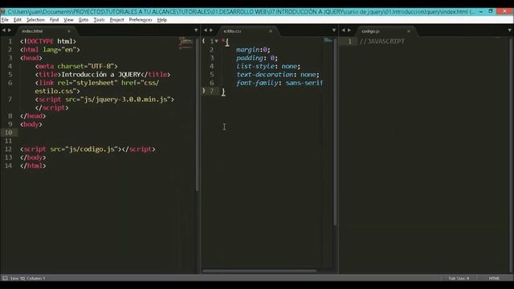514x289 pixels.
Task: Close the estilo.css tab
Action: [271, 31]
